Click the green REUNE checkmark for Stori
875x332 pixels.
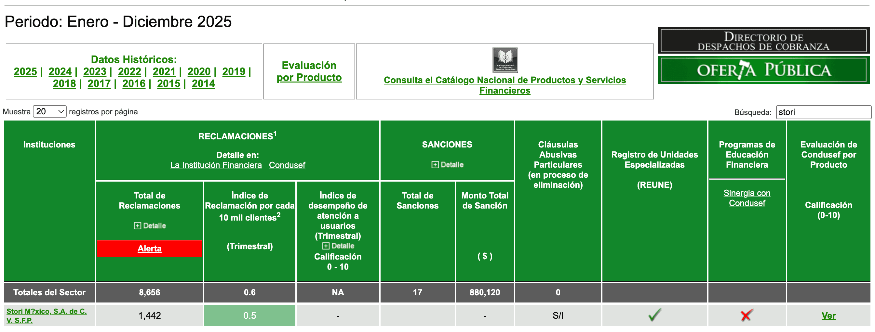654,315
